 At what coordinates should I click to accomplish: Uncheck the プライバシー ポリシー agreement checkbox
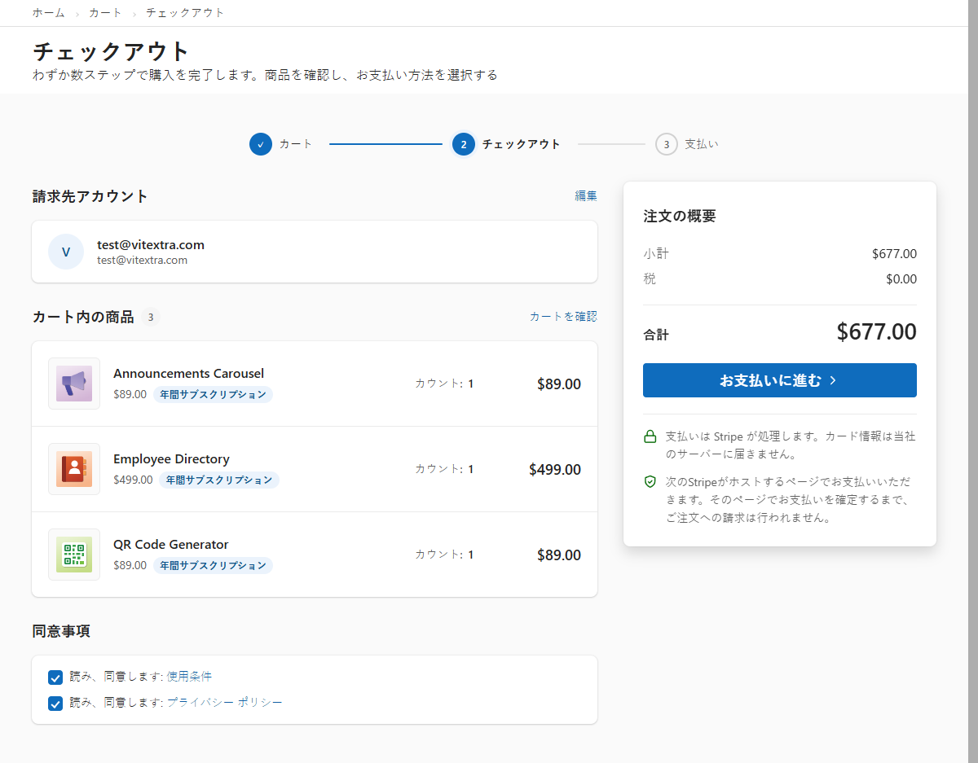tap(55, 704)
